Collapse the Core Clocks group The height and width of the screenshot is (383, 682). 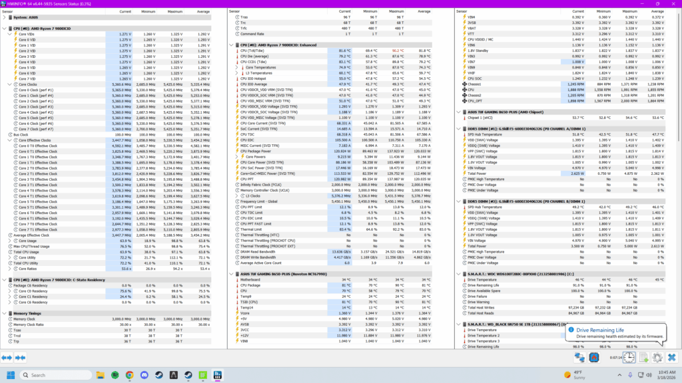coord(10,84)
